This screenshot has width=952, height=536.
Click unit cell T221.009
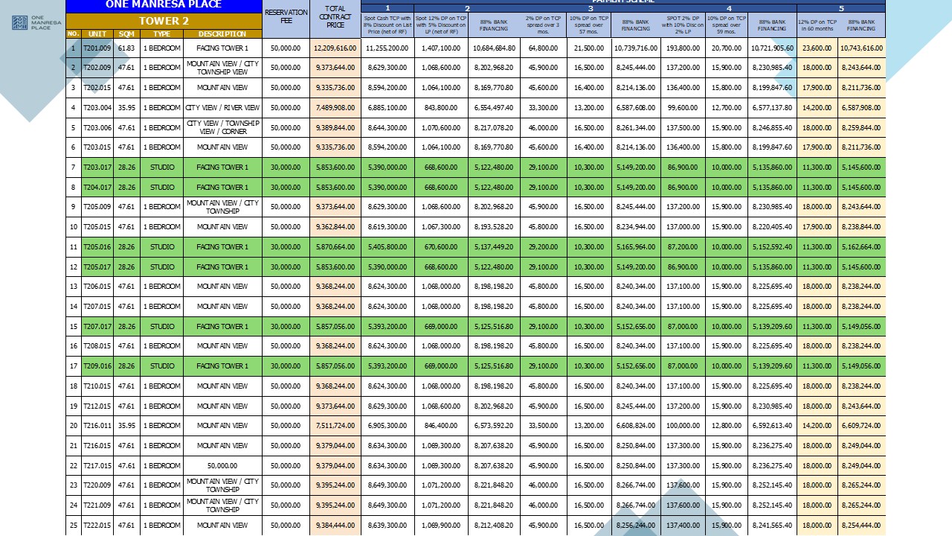click(97, 505)
